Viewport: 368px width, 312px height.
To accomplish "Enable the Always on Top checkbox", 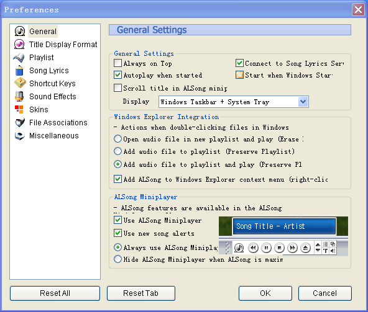I will point(118,63).
